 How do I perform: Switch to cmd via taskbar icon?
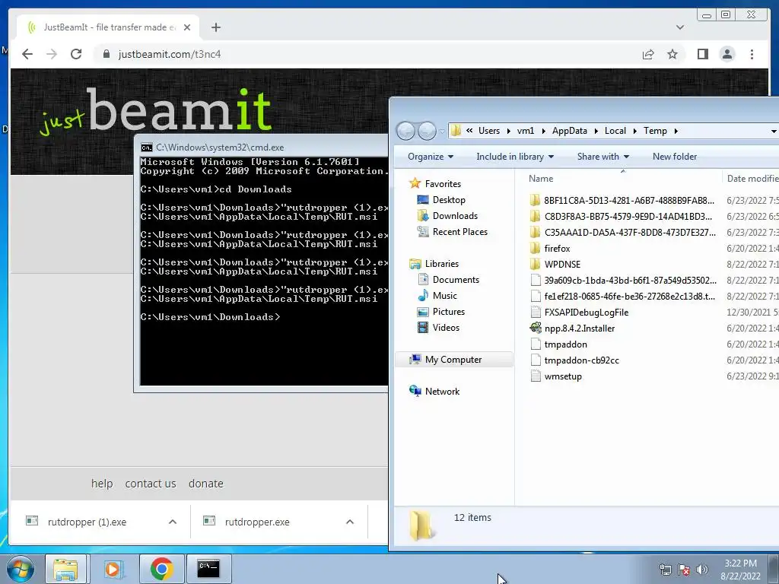click(x=208, y=569)
